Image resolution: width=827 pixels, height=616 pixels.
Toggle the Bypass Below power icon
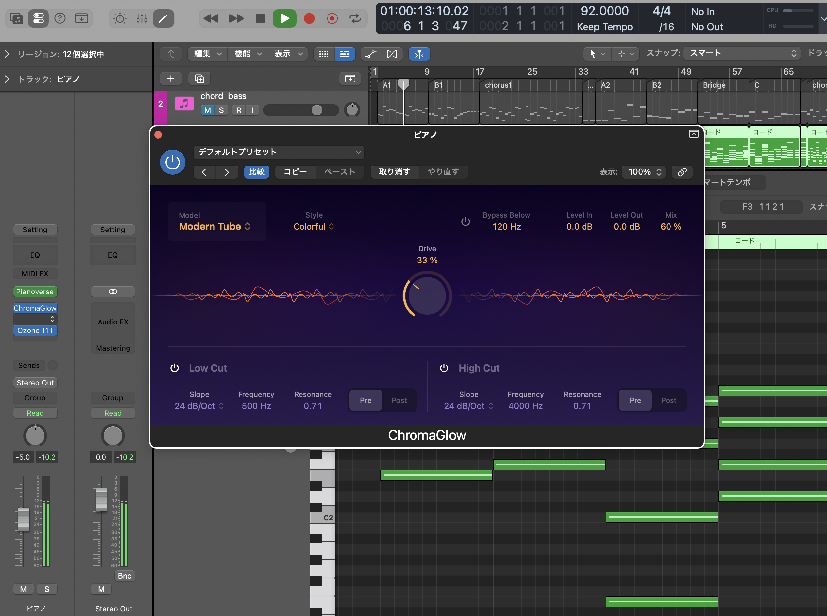click(465, 222)
